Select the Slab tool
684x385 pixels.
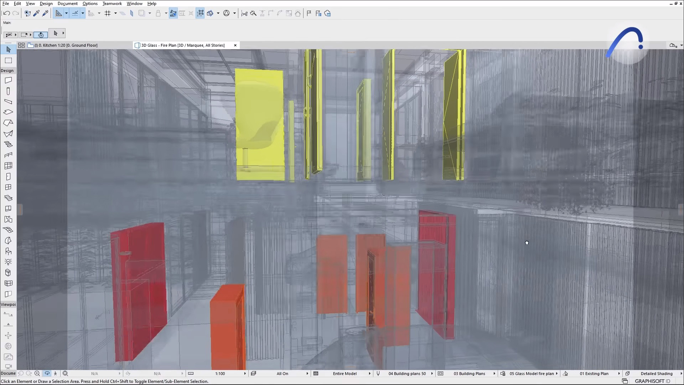coord(8,112)
